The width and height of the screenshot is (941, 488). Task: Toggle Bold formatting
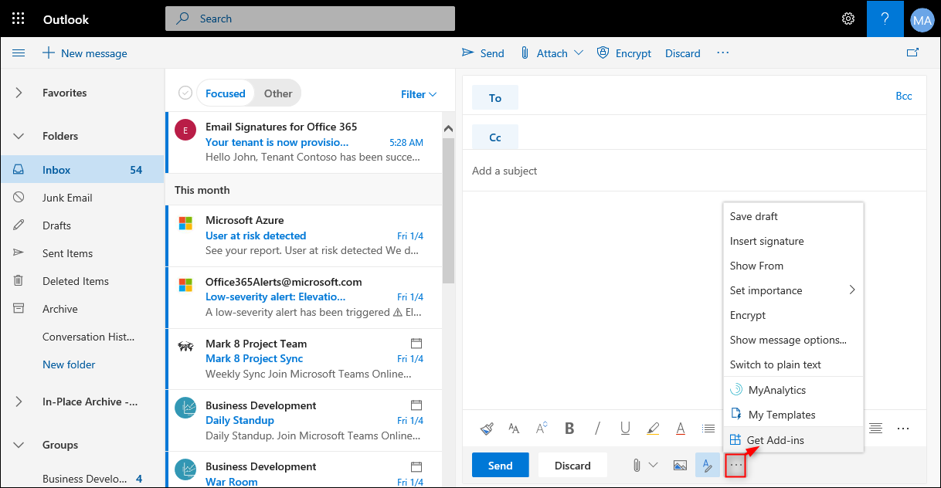tap(569, 428)
